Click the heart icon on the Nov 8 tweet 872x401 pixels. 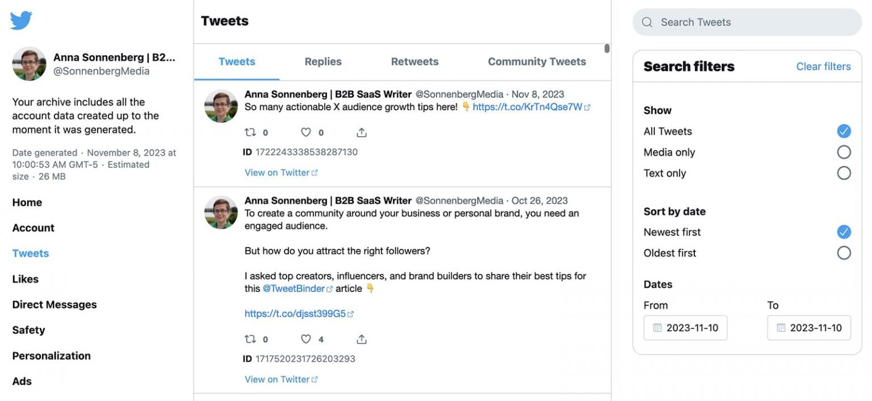click(306, 132)
